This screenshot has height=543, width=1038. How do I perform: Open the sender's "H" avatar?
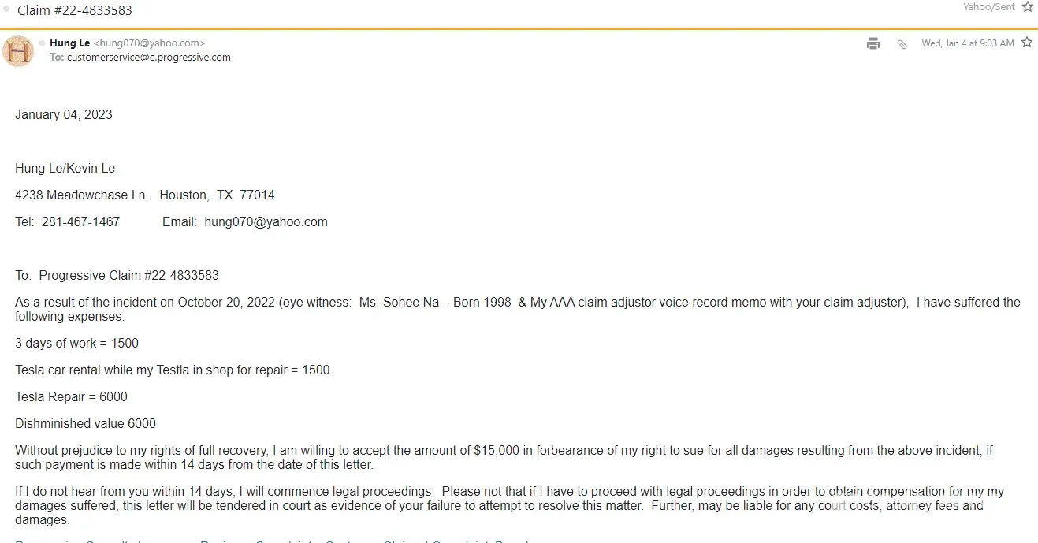point(18,51)
